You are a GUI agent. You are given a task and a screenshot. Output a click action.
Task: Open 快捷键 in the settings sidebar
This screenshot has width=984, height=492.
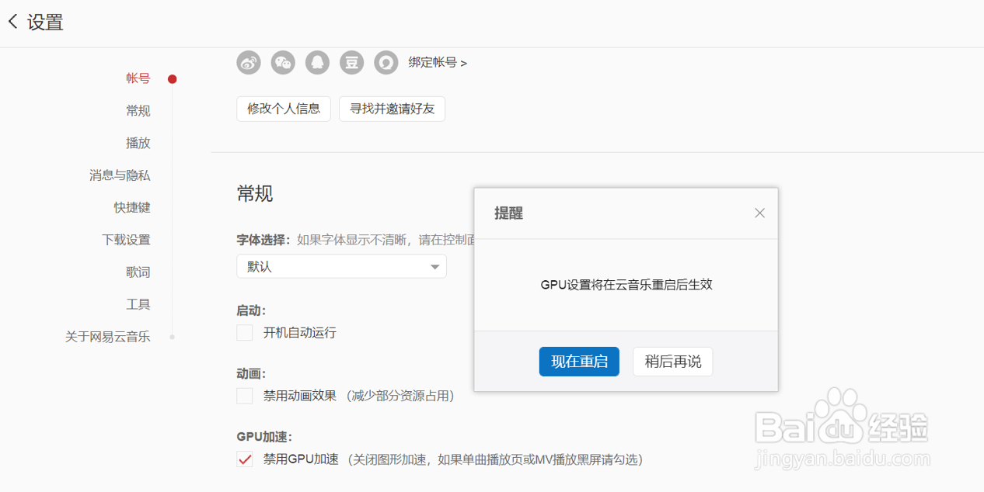[132, 207]
